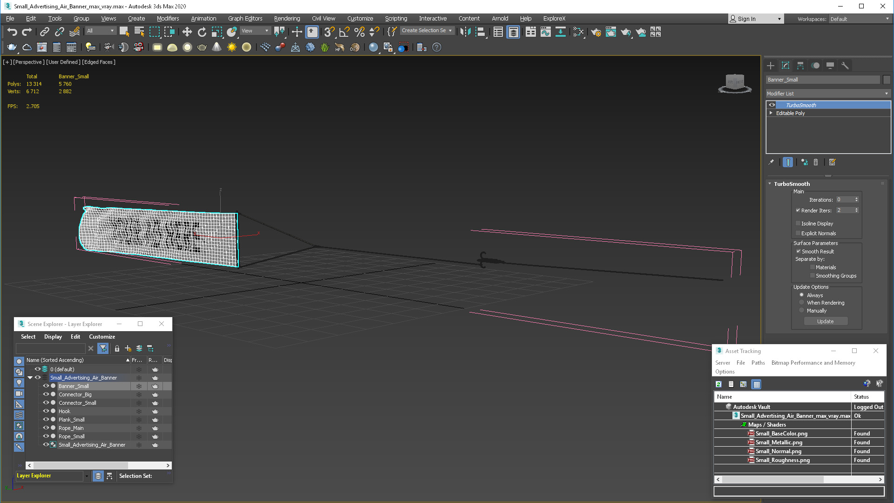Open the Hierarchy command panel tab
Viewport: 894px width, 503px height.
pyautogui.click(x=800, y=66)
